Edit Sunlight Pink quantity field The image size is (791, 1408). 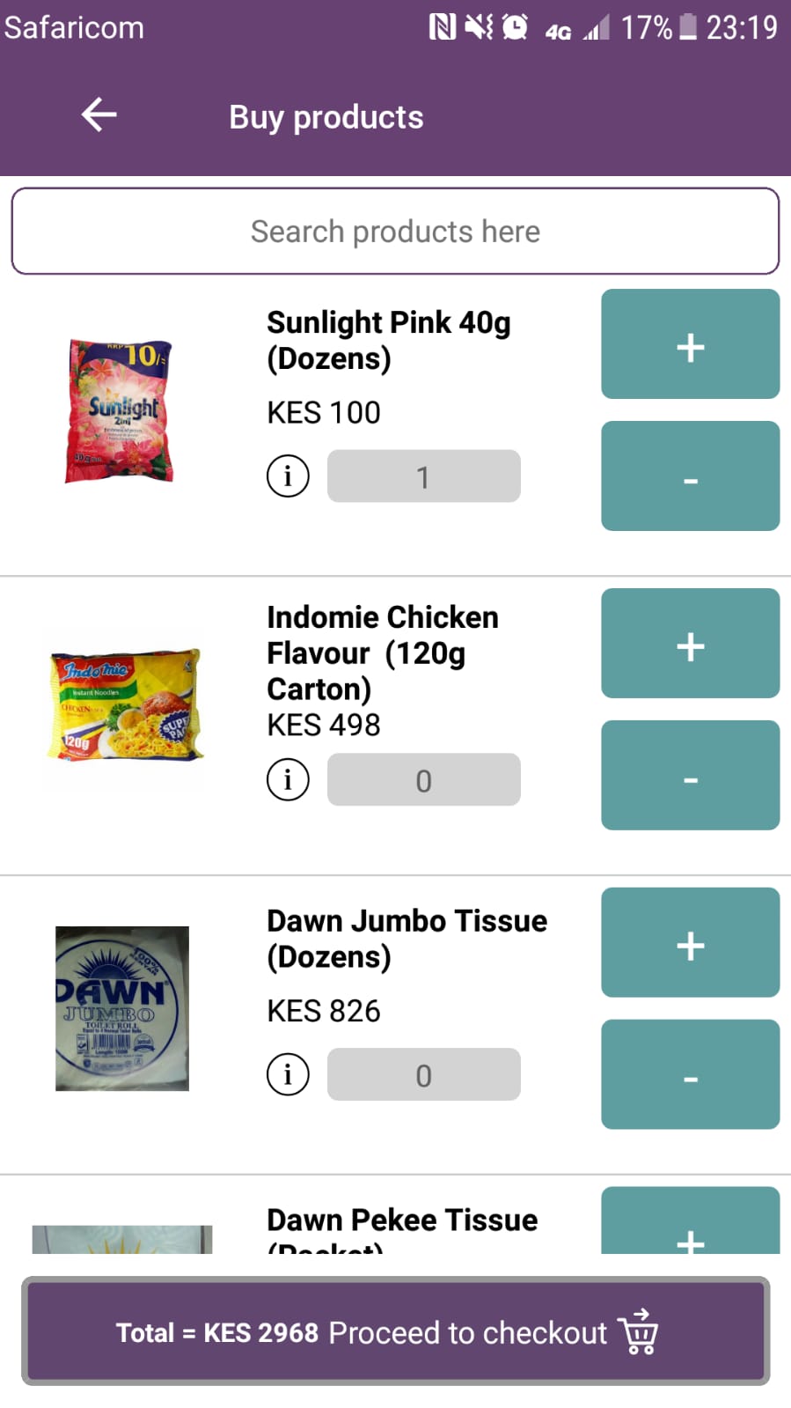(x=423, y=476)
